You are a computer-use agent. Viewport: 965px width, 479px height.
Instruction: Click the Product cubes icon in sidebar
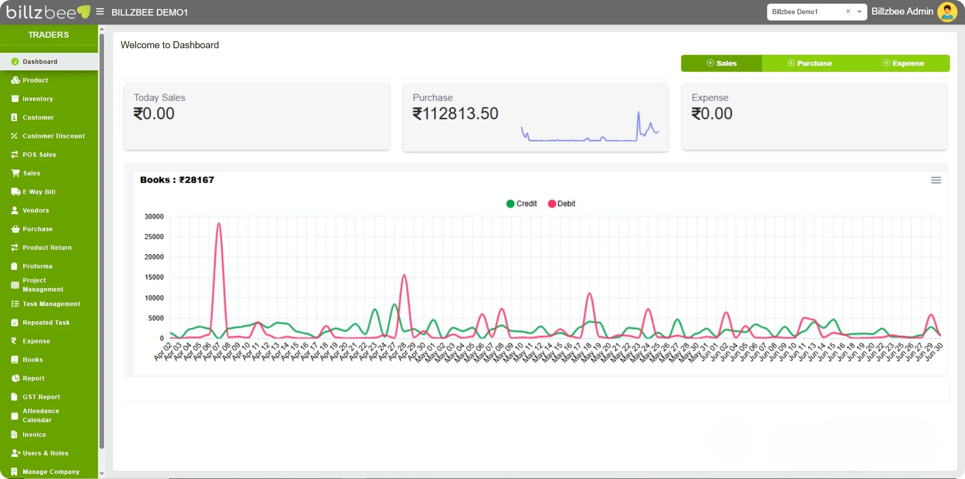(15, 80)
